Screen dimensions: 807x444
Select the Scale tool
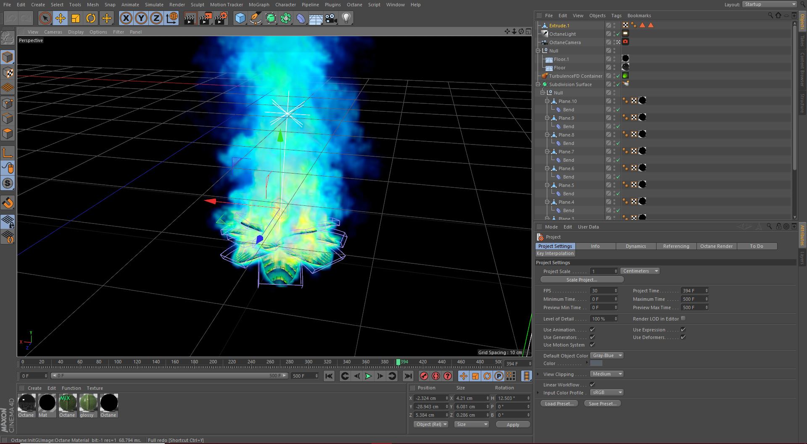coord(76,18)
